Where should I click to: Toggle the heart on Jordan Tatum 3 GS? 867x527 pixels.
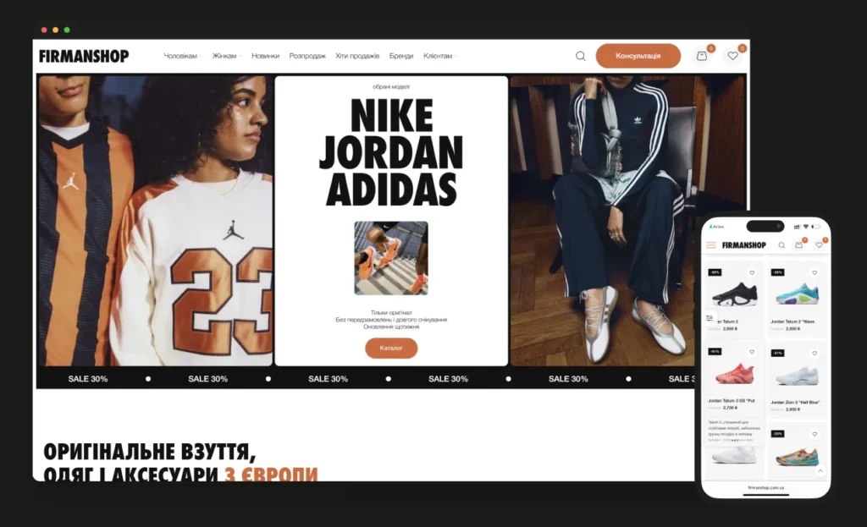pos(752,352)
